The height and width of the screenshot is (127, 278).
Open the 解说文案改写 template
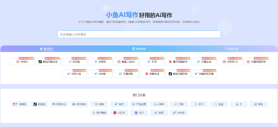click(x=178, y=74)
